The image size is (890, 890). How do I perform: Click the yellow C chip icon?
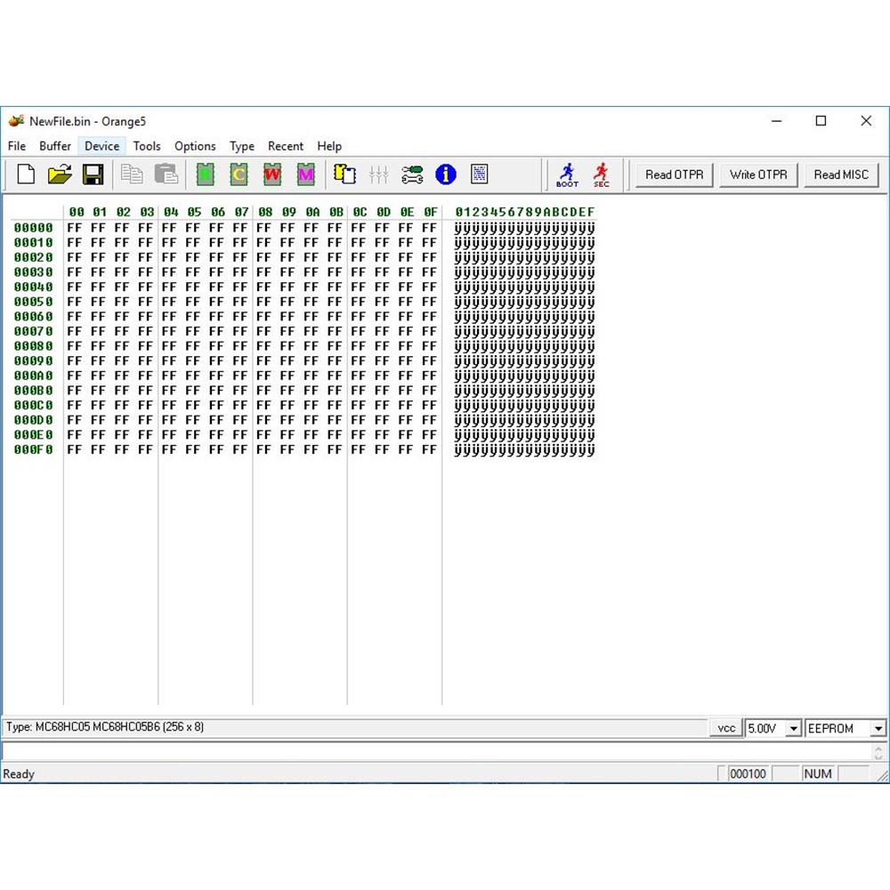click(x=239, y=174)
